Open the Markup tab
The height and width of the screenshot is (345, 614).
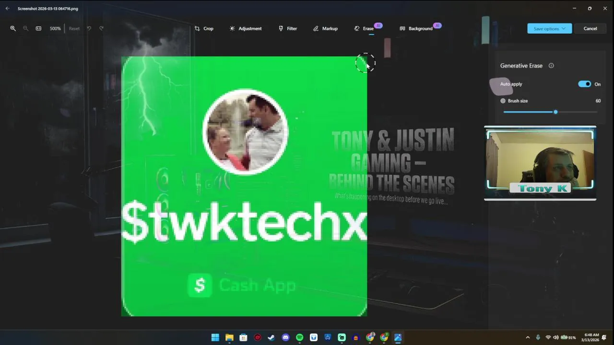(x=325, y=28)
